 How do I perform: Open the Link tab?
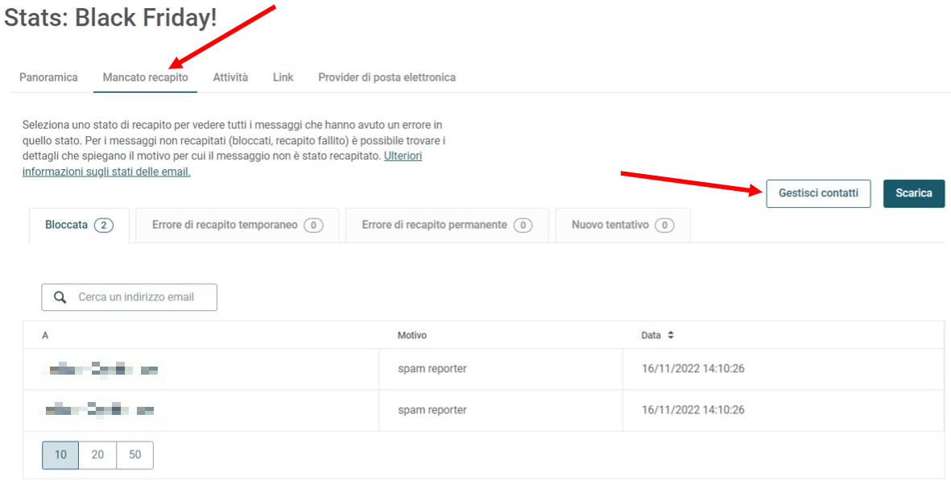283,77
